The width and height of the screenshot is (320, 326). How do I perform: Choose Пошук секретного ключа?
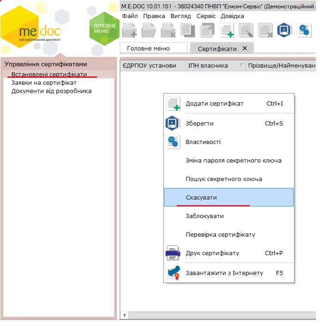pos(229,179)
